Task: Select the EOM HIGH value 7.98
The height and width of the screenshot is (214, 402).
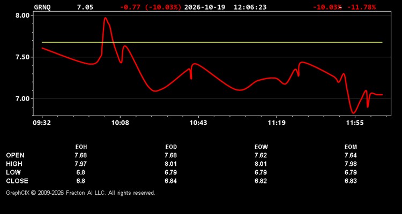Action: pos(351,164)
